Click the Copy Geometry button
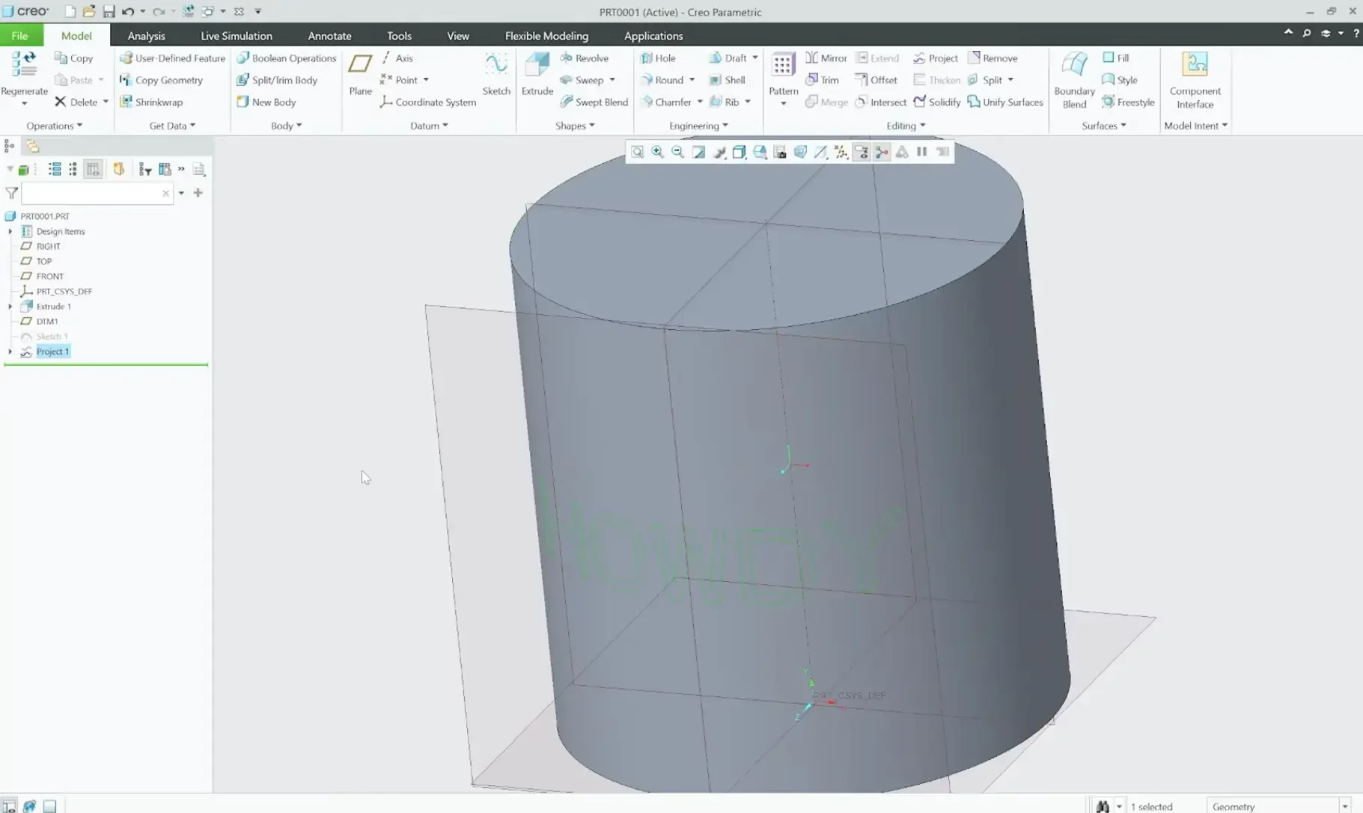Screen dimensions: 1363x813 coord(161,80)
